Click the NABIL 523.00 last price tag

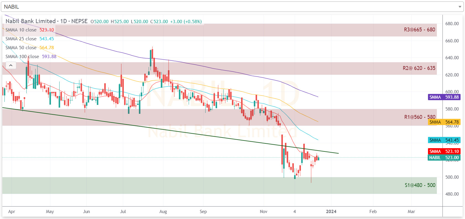(444, 158)
